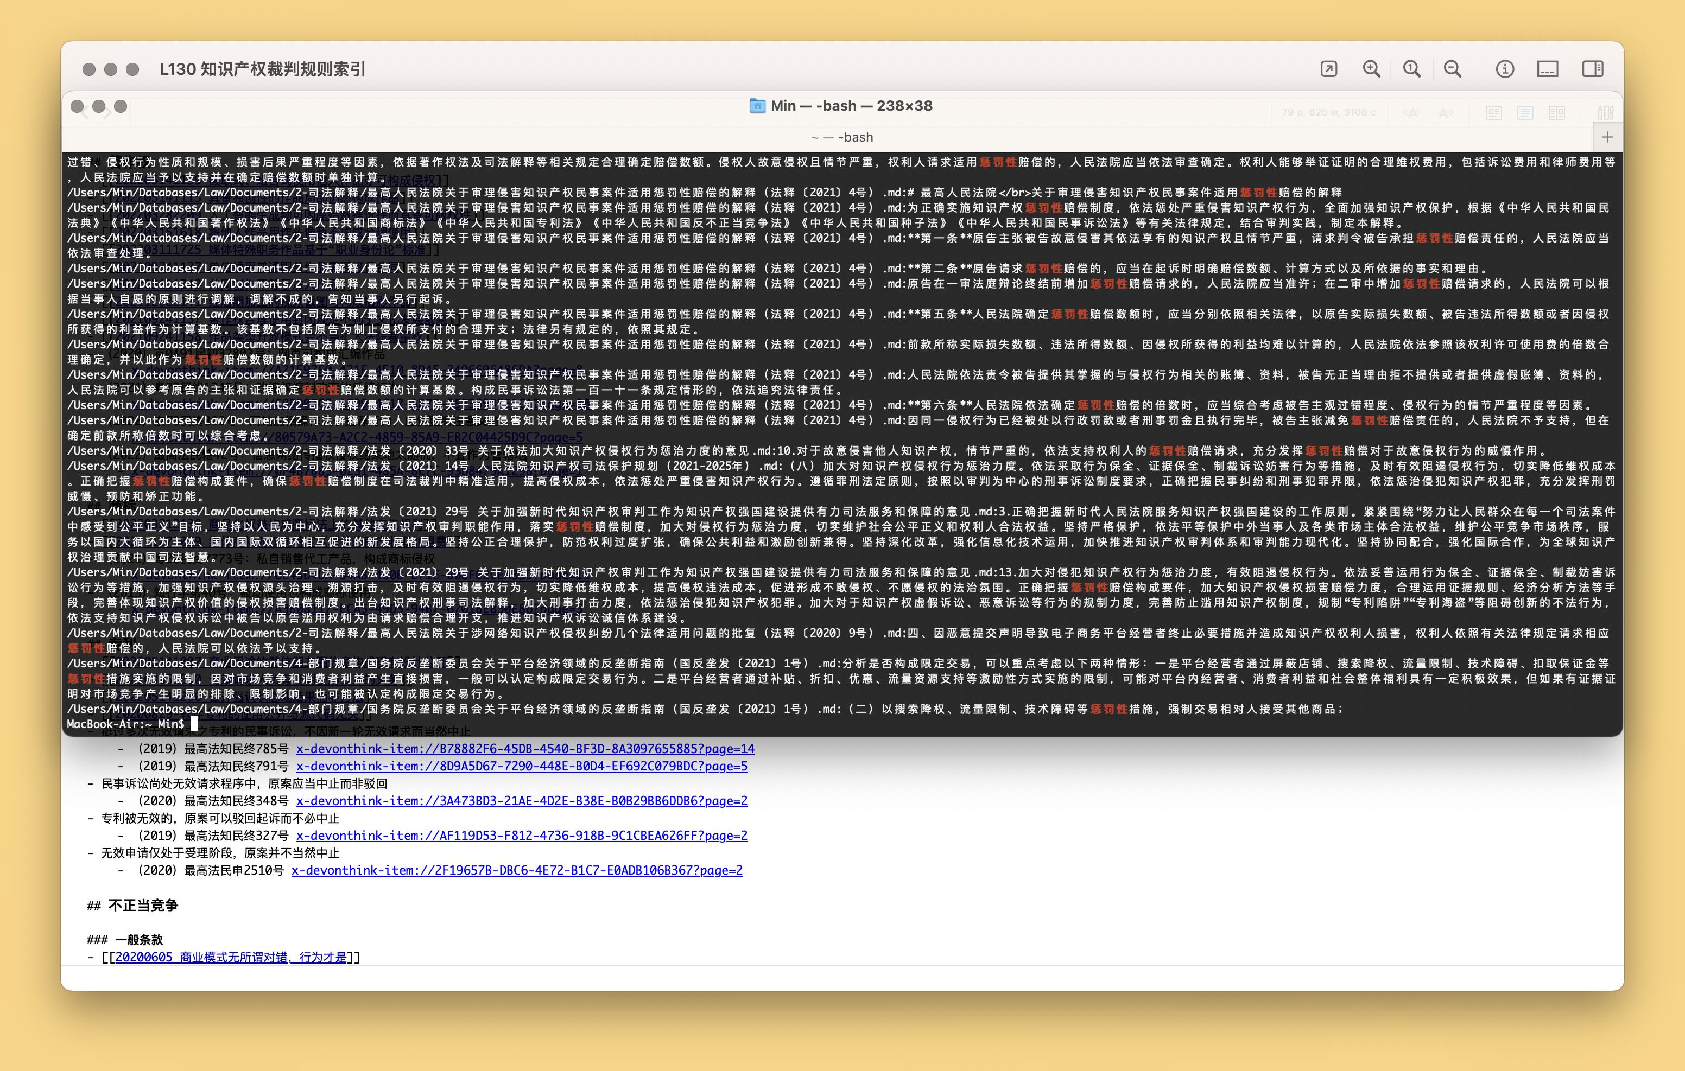Screen dimensions: 1685x1071
Task: Click the '## 不正当竞争' heading
Action: [133, 905]
